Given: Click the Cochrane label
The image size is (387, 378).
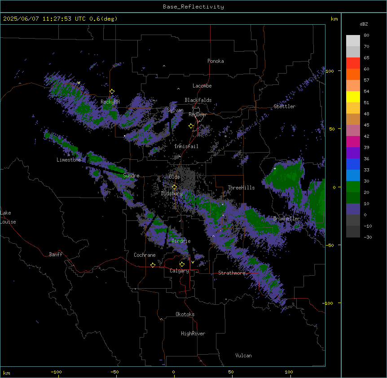Looking at the screenshot, I should [145, 255].
